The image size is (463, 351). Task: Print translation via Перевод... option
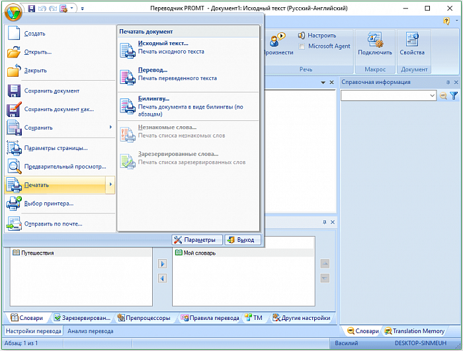[189, 77]
